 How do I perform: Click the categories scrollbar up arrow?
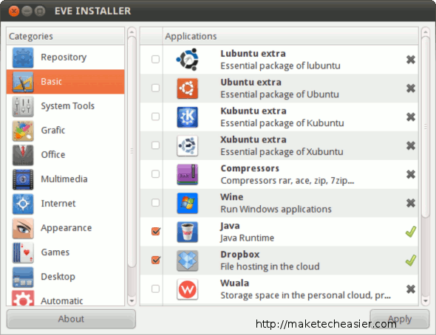(132, 32)
